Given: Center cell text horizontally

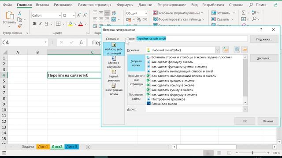Looking at the screenshot, I should click(x=101, y=19).
